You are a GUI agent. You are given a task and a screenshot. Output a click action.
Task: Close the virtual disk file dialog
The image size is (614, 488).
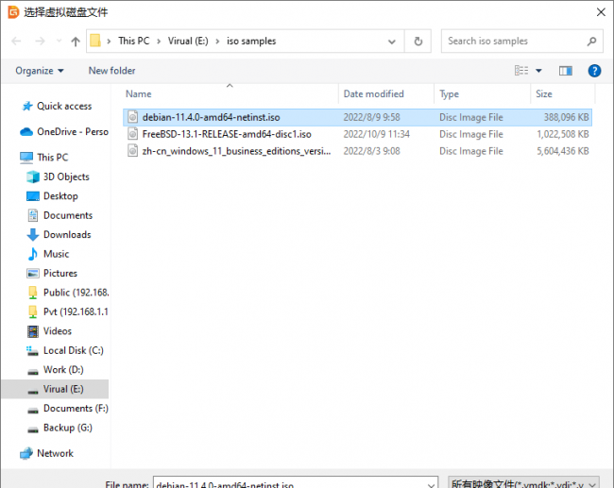tap(601, 12)
